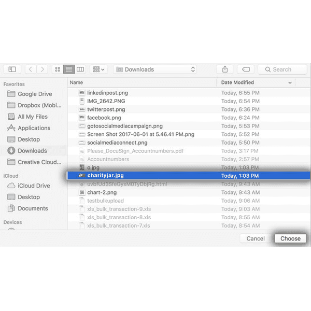
Task: Click the edit tags icon
Action: (x=246, y=69)
